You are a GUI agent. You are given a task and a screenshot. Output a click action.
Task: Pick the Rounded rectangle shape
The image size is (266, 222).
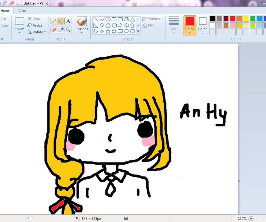pos(120,19)
